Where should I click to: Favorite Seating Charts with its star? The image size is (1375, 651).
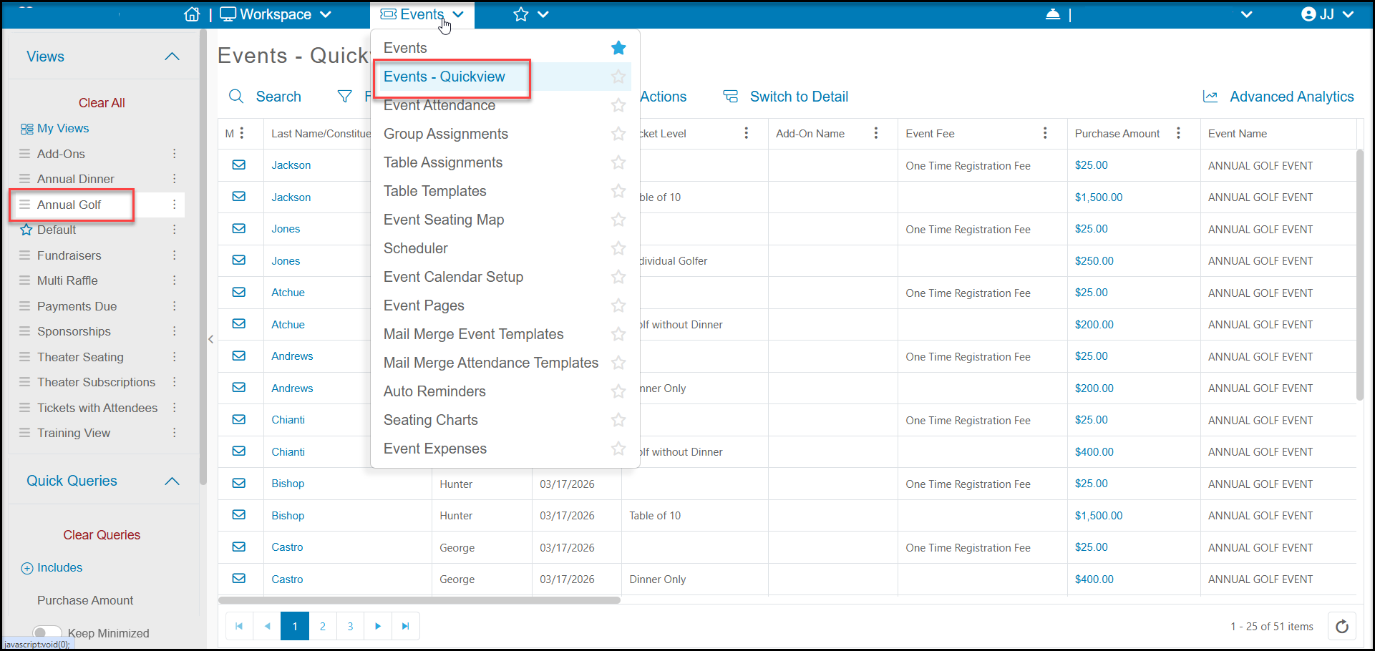point(618,420)
